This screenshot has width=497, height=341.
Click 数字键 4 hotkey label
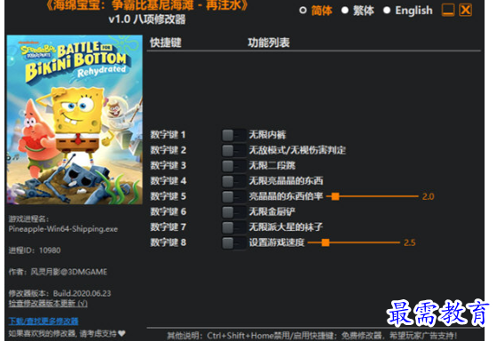pyautogui.click(x=168, y=181)
